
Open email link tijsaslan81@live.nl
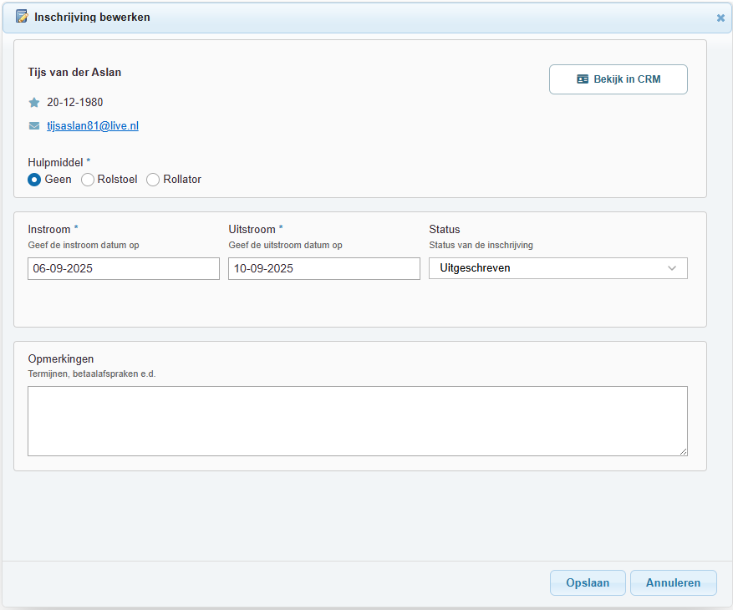(93, 125)
